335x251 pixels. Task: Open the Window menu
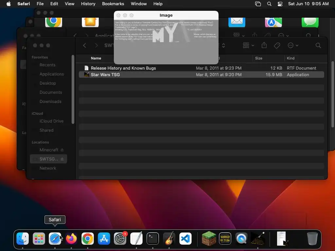point(139,4)
